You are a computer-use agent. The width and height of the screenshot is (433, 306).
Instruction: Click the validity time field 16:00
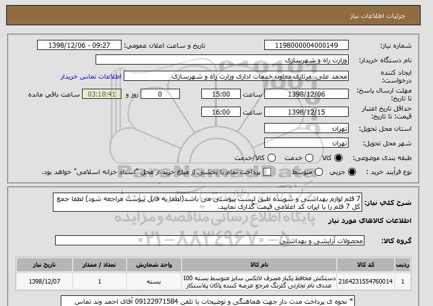coord(221,112)
